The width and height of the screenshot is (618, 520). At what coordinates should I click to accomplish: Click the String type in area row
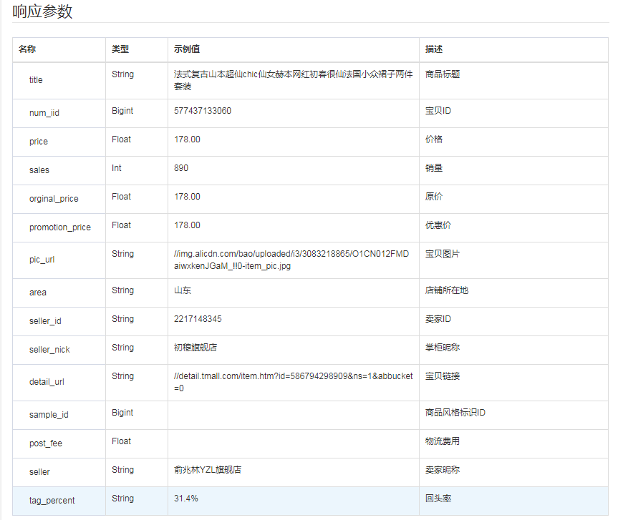[x=123, y=290]
